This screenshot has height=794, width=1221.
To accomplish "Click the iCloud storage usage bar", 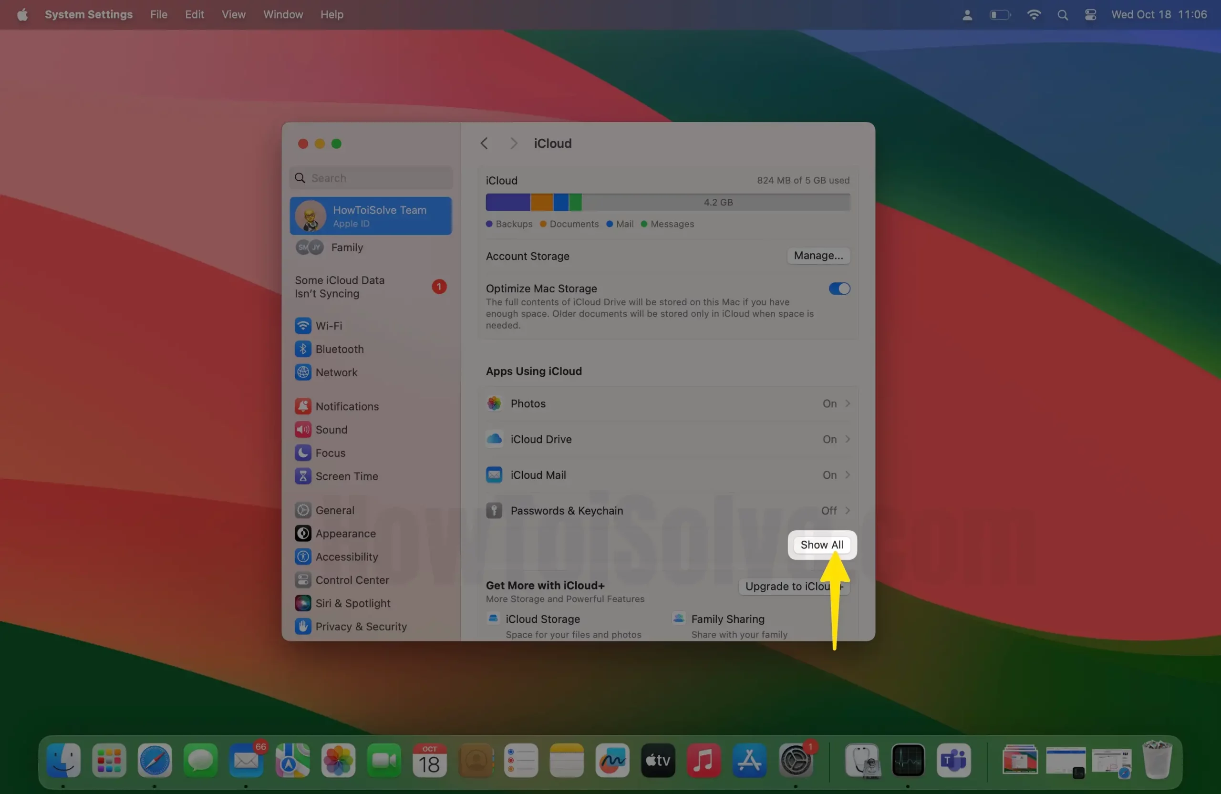I will [667, 202].
